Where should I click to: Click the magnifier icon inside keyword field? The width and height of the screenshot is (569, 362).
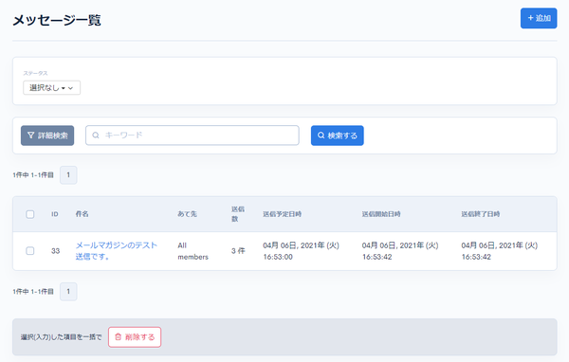coord(96,136)
